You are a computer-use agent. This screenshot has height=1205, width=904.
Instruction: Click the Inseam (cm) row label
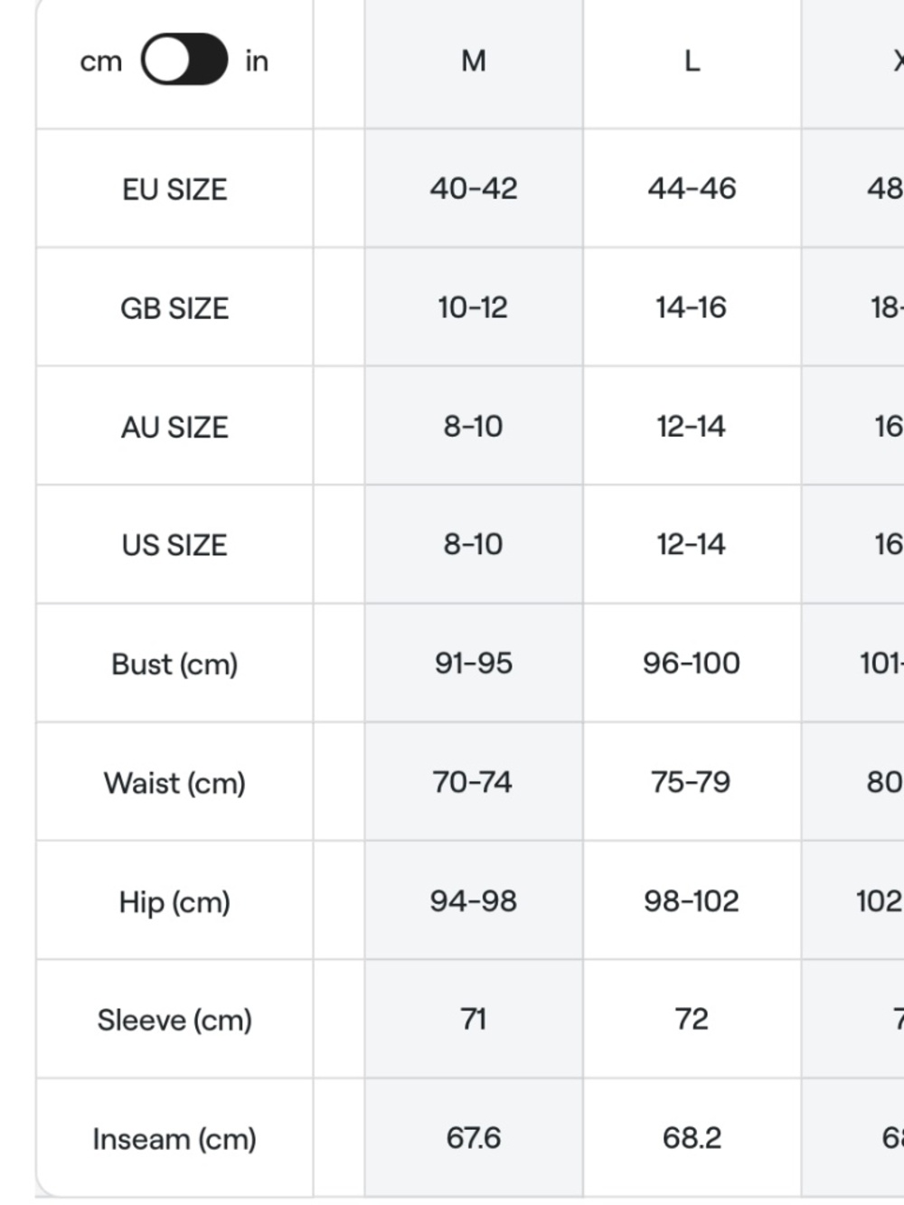click(x=174, y=1139)
